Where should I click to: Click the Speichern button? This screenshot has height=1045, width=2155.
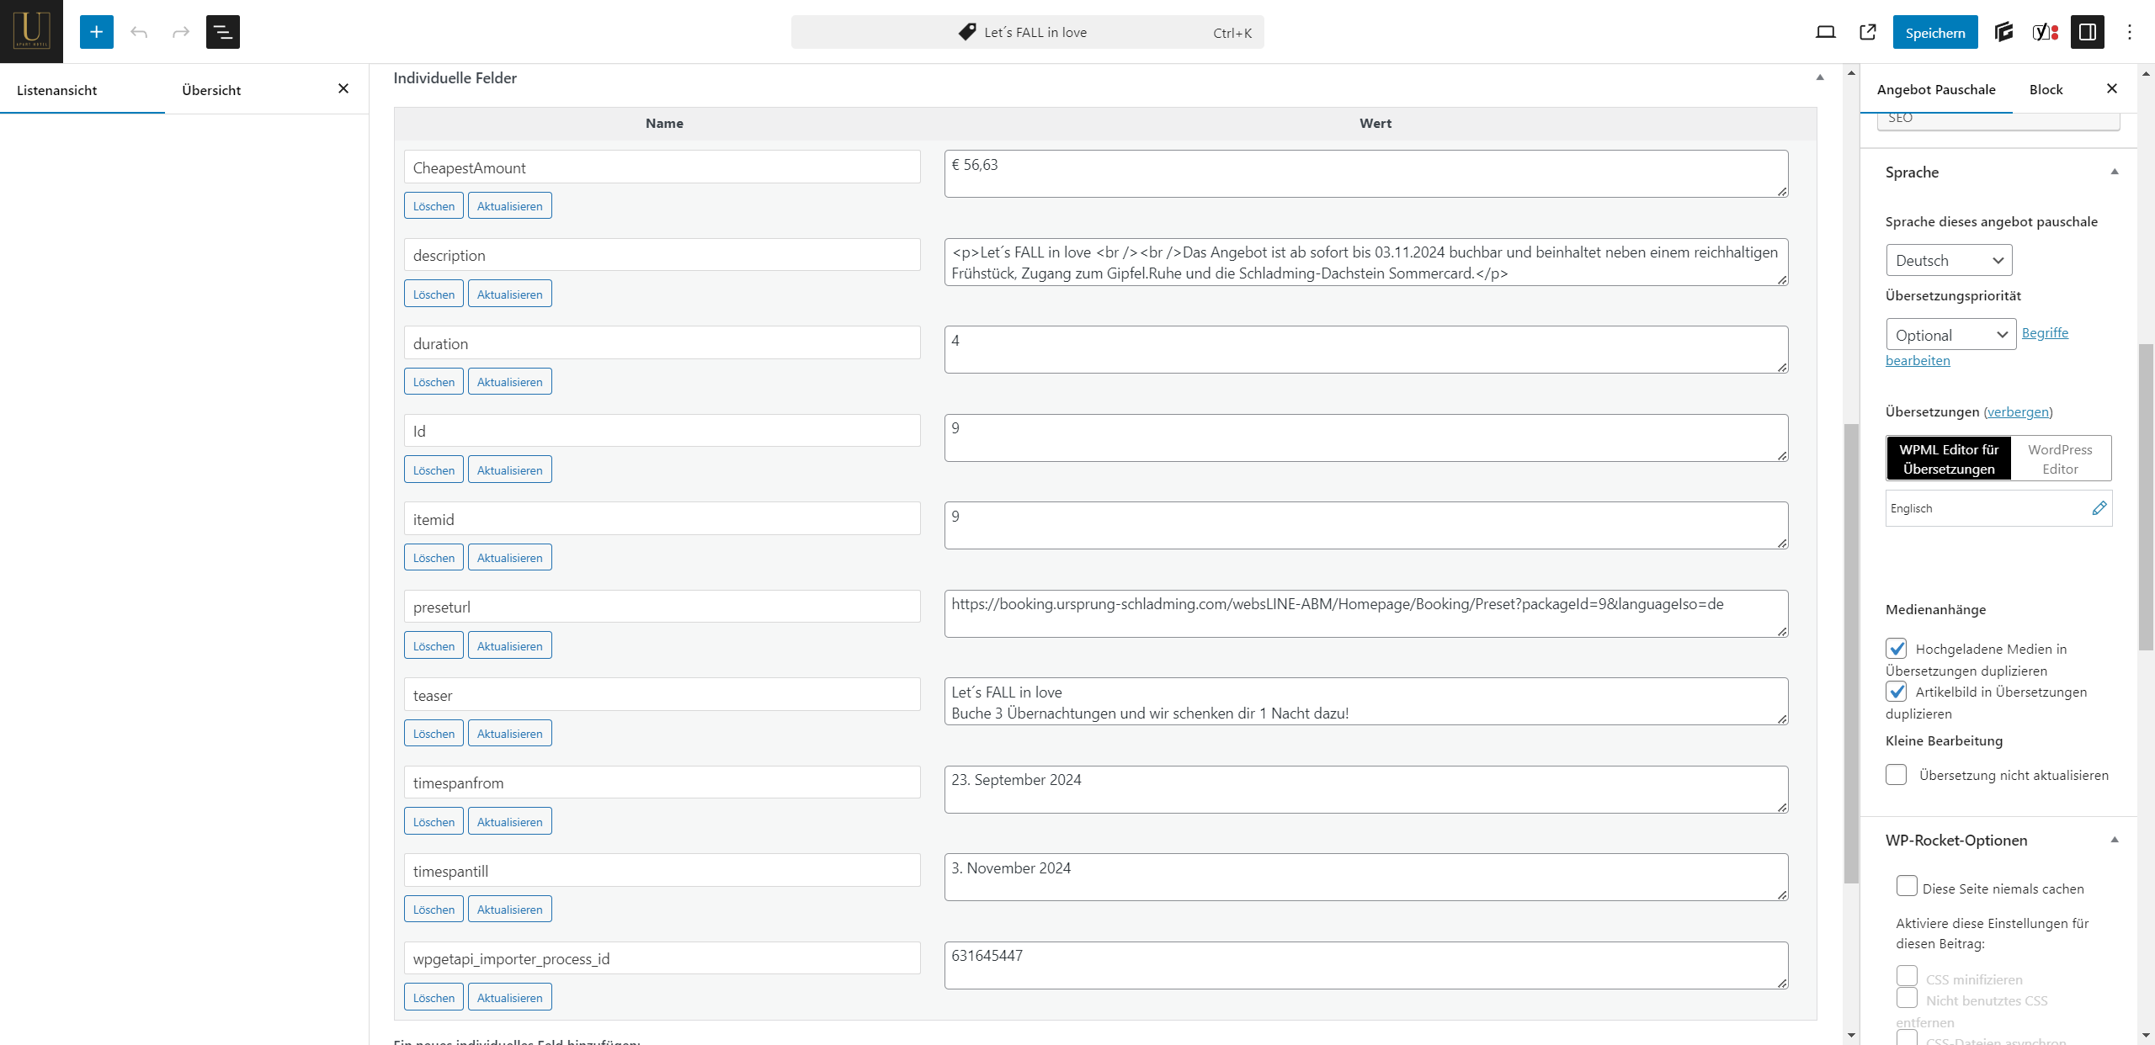[1934, 33]
